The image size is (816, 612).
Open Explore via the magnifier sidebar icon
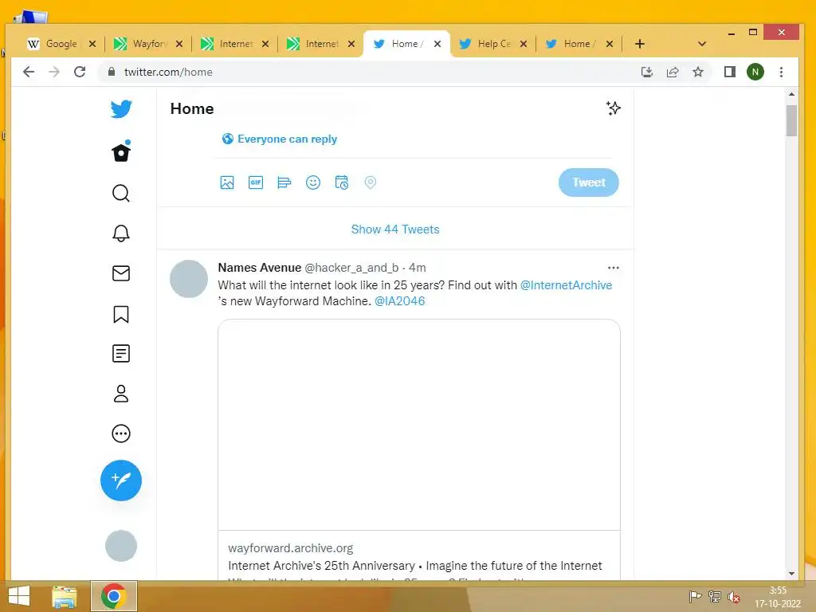coord(121,193)
